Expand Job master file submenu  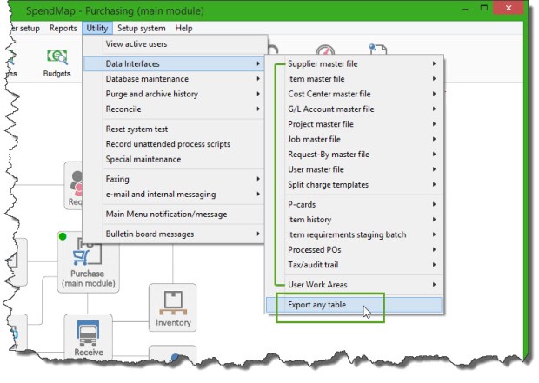coord(354,140)
